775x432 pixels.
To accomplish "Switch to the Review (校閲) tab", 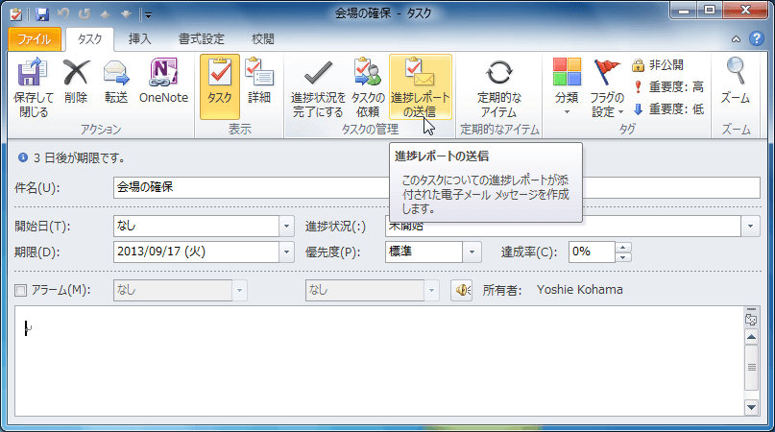I will 262,39.
